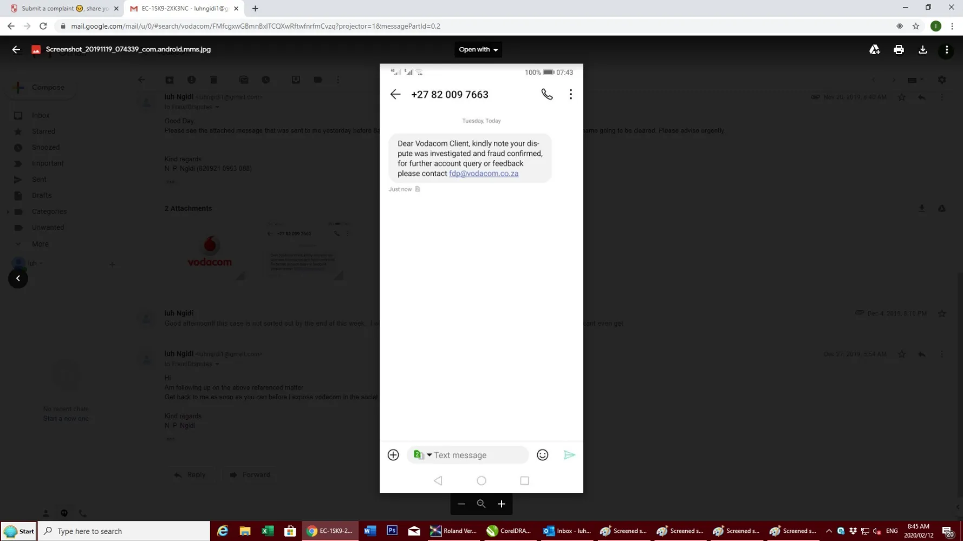Open File Explorer from taskbar

coord(245,531)
